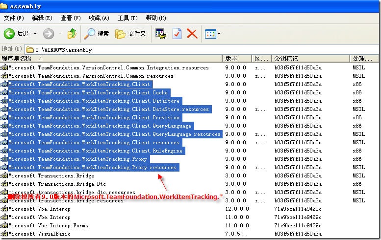The height and width of the screenshot is (240, 381).
Task: Click assembly icon beside WorkItemTracking.Client.RuleEngine
Action: [4, 151]
